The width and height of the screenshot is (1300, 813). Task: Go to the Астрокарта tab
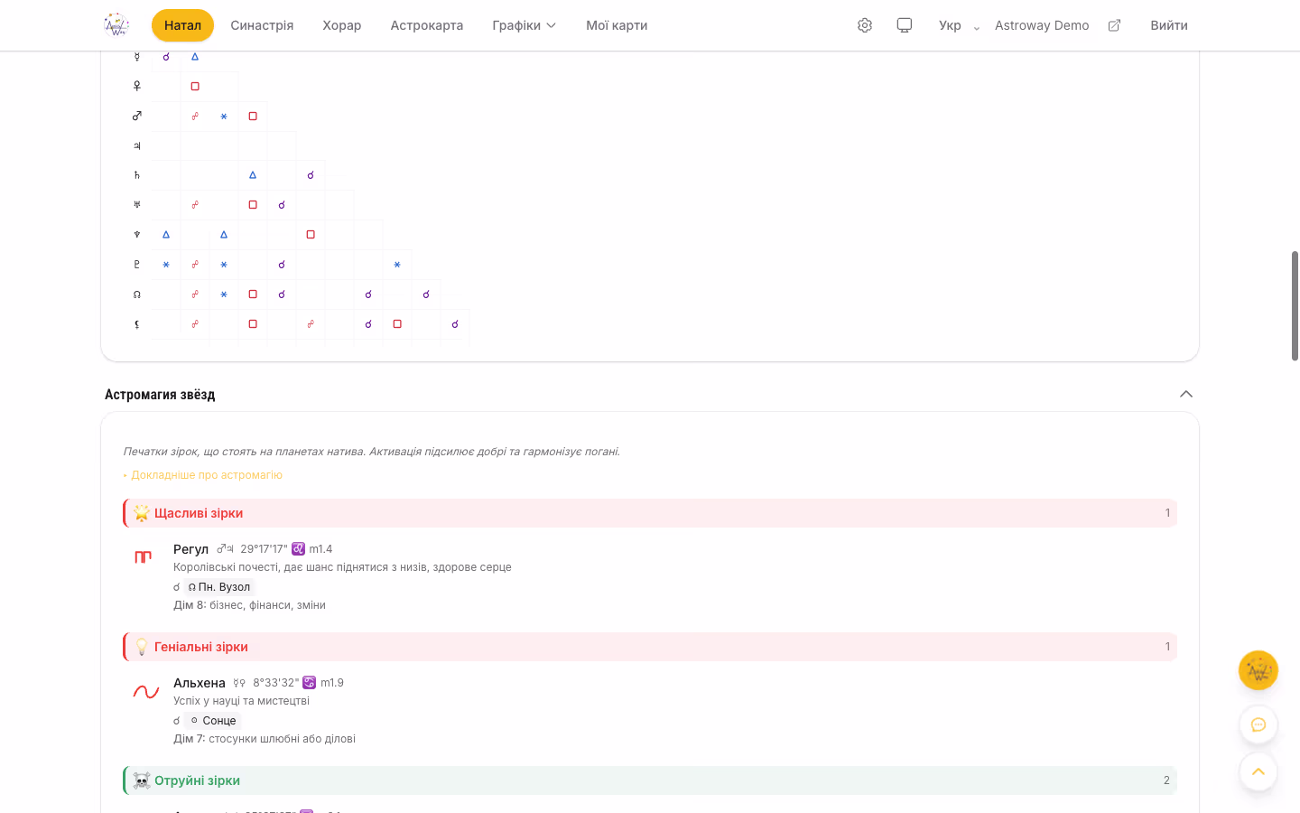pos(426,25)
